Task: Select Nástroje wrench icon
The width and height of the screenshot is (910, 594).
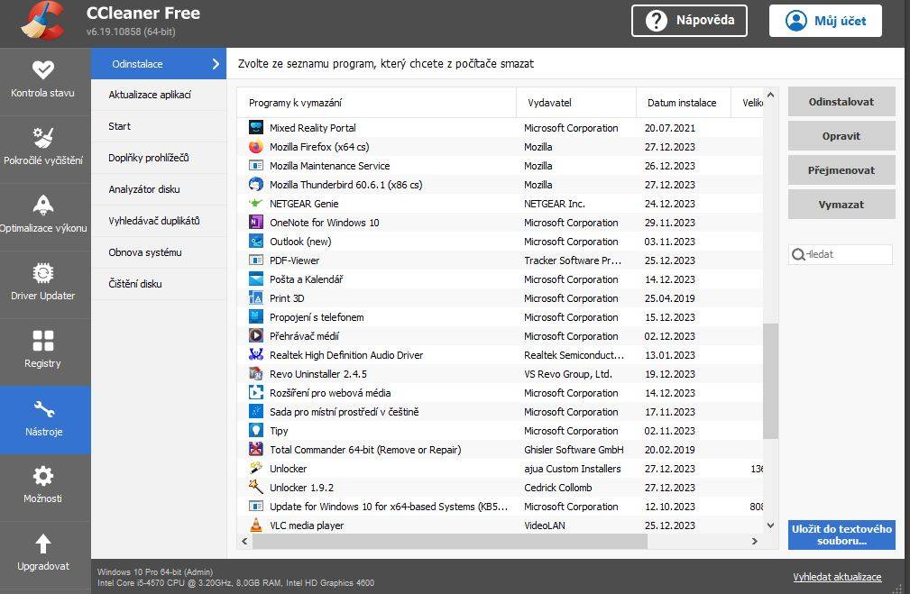Action: point(44,409)
